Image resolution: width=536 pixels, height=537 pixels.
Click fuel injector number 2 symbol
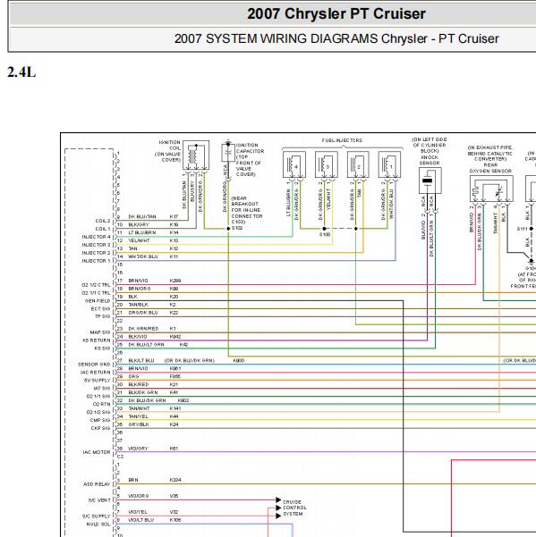point(358,164)
